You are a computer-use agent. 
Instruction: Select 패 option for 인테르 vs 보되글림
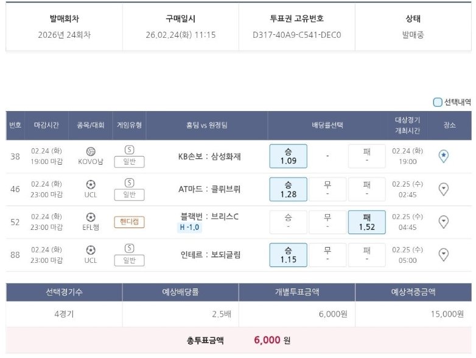coord(366,255)
